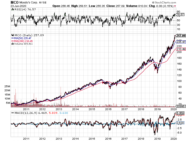Click the 20M volume axis label
Image resolution: width=186 pixels, height=141 pixels.
pyautogui.click(x=7, y=90)
